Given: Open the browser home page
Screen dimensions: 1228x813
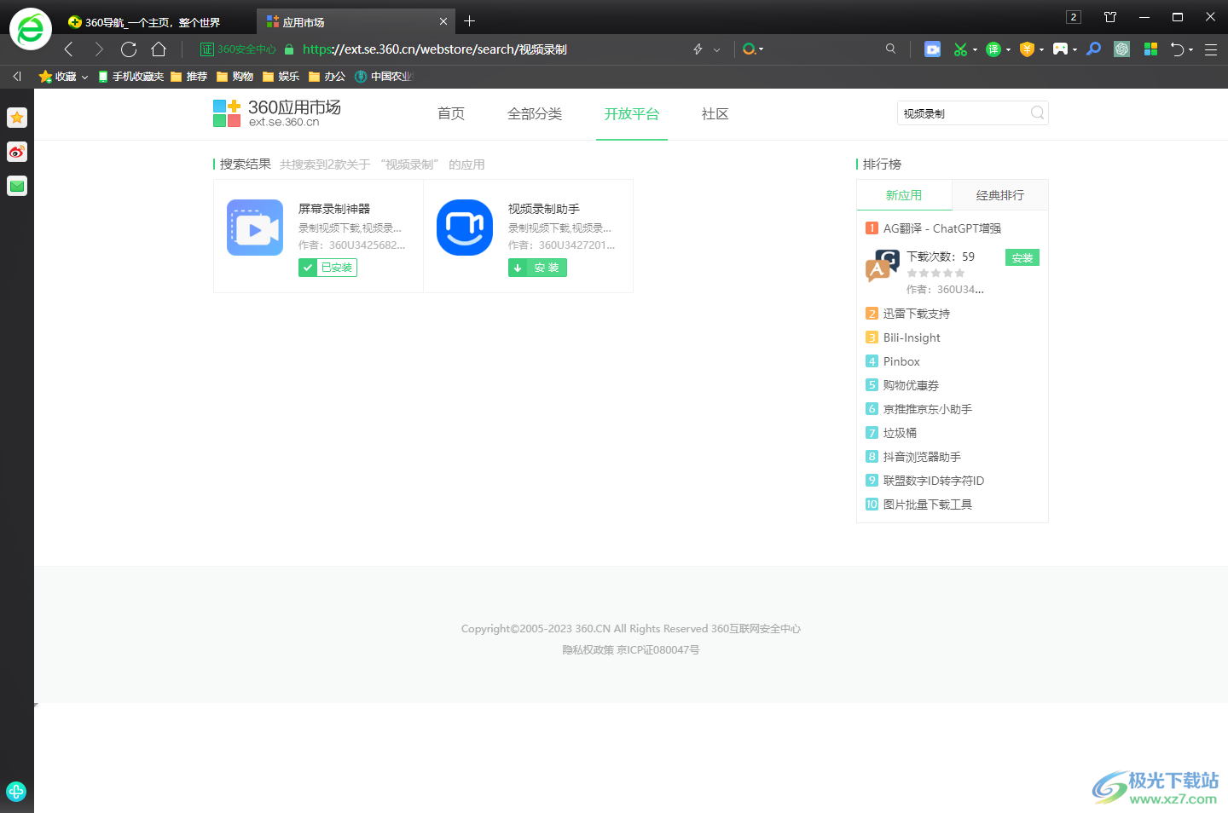Looking at the screenshot, I should tap(159, 49).
